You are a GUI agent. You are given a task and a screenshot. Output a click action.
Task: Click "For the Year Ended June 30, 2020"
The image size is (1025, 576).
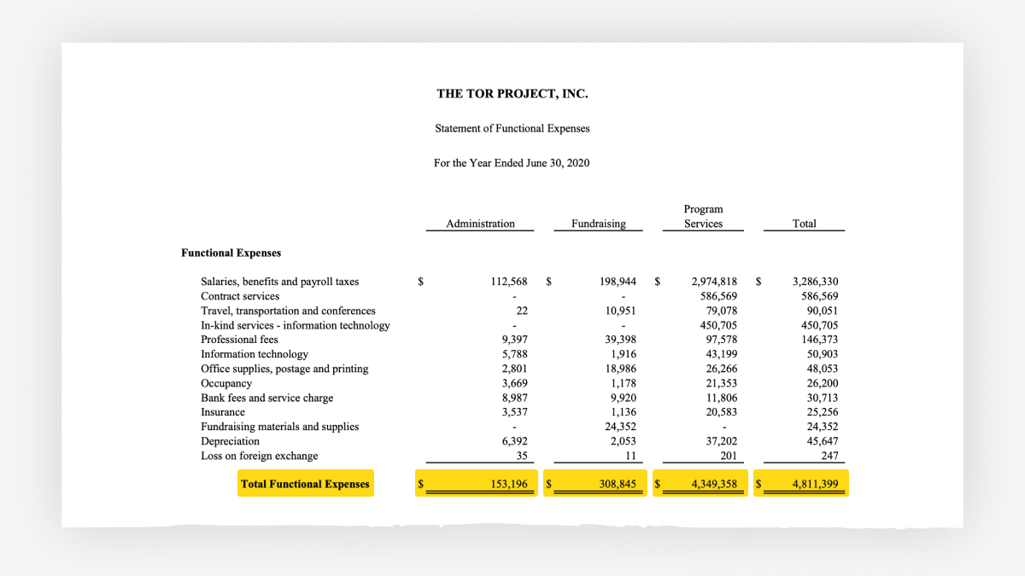[x=512, y=163]
